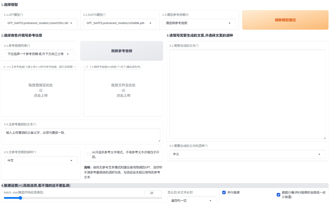Click the music note icon on 主参考音频 panel

point(4,67)
